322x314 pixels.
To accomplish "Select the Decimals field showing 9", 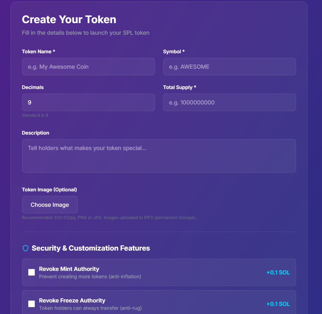I will click(88, 102).
